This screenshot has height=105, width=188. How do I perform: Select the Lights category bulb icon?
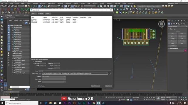174,24
